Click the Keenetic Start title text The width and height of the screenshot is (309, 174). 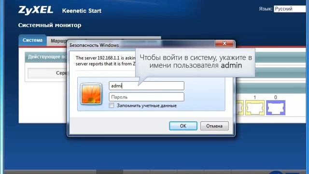click(82, 11)
